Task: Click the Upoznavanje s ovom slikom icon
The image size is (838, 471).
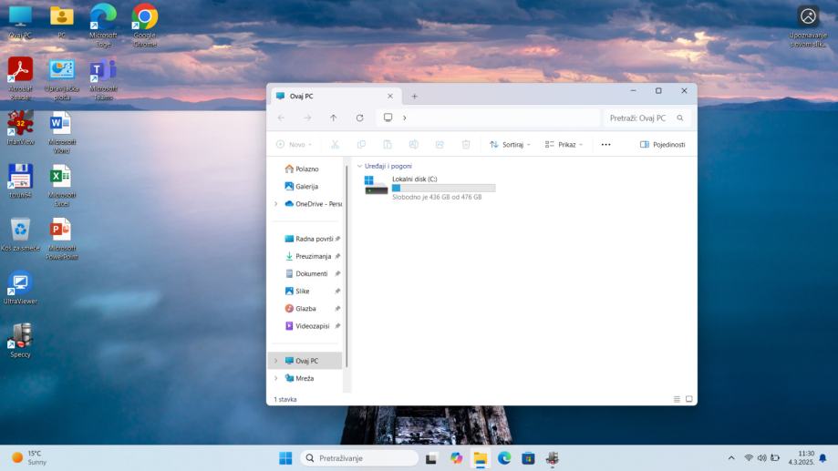Action: click(808, 26)
